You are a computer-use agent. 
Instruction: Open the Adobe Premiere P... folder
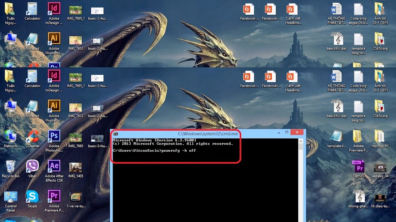358,141
